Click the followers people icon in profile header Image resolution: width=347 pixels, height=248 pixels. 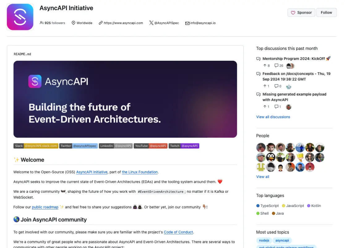[41, 23]
